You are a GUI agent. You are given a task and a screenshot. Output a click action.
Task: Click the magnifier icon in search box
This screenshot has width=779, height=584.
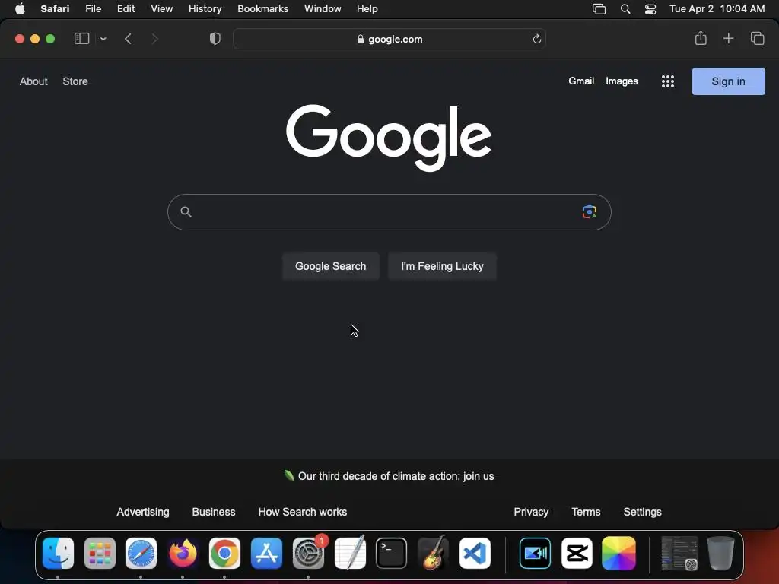click(186, 212)
